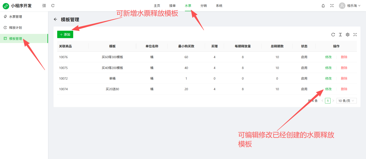Open the notification bell
366x159 pixels.
point(323,6)
